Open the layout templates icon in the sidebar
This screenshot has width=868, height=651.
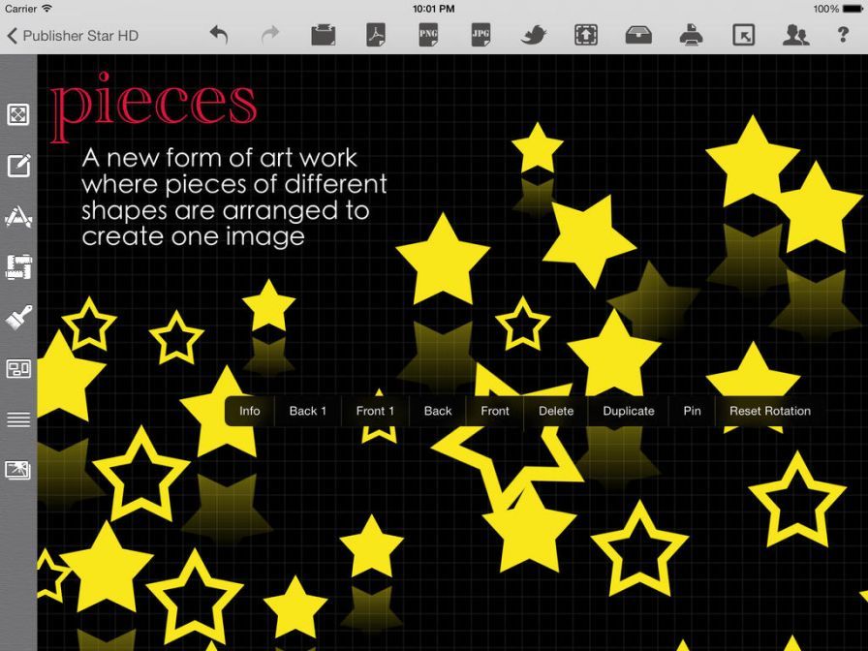click(x=18, y=369)
